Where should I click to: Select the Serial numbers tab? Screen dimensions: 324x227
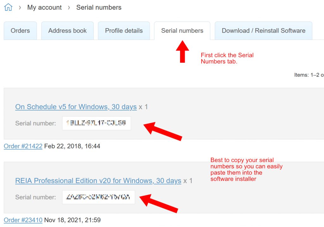point(182,31)
